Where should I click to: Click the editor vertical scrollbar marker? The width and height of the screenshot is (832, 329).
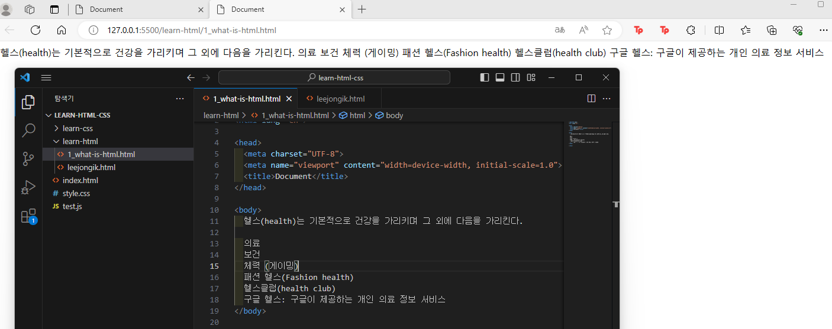[616, 204]
